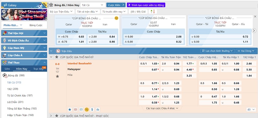The image size is (258, 118).
Task: Click the Thể Thao football icon
Action: tap(5, 62)
